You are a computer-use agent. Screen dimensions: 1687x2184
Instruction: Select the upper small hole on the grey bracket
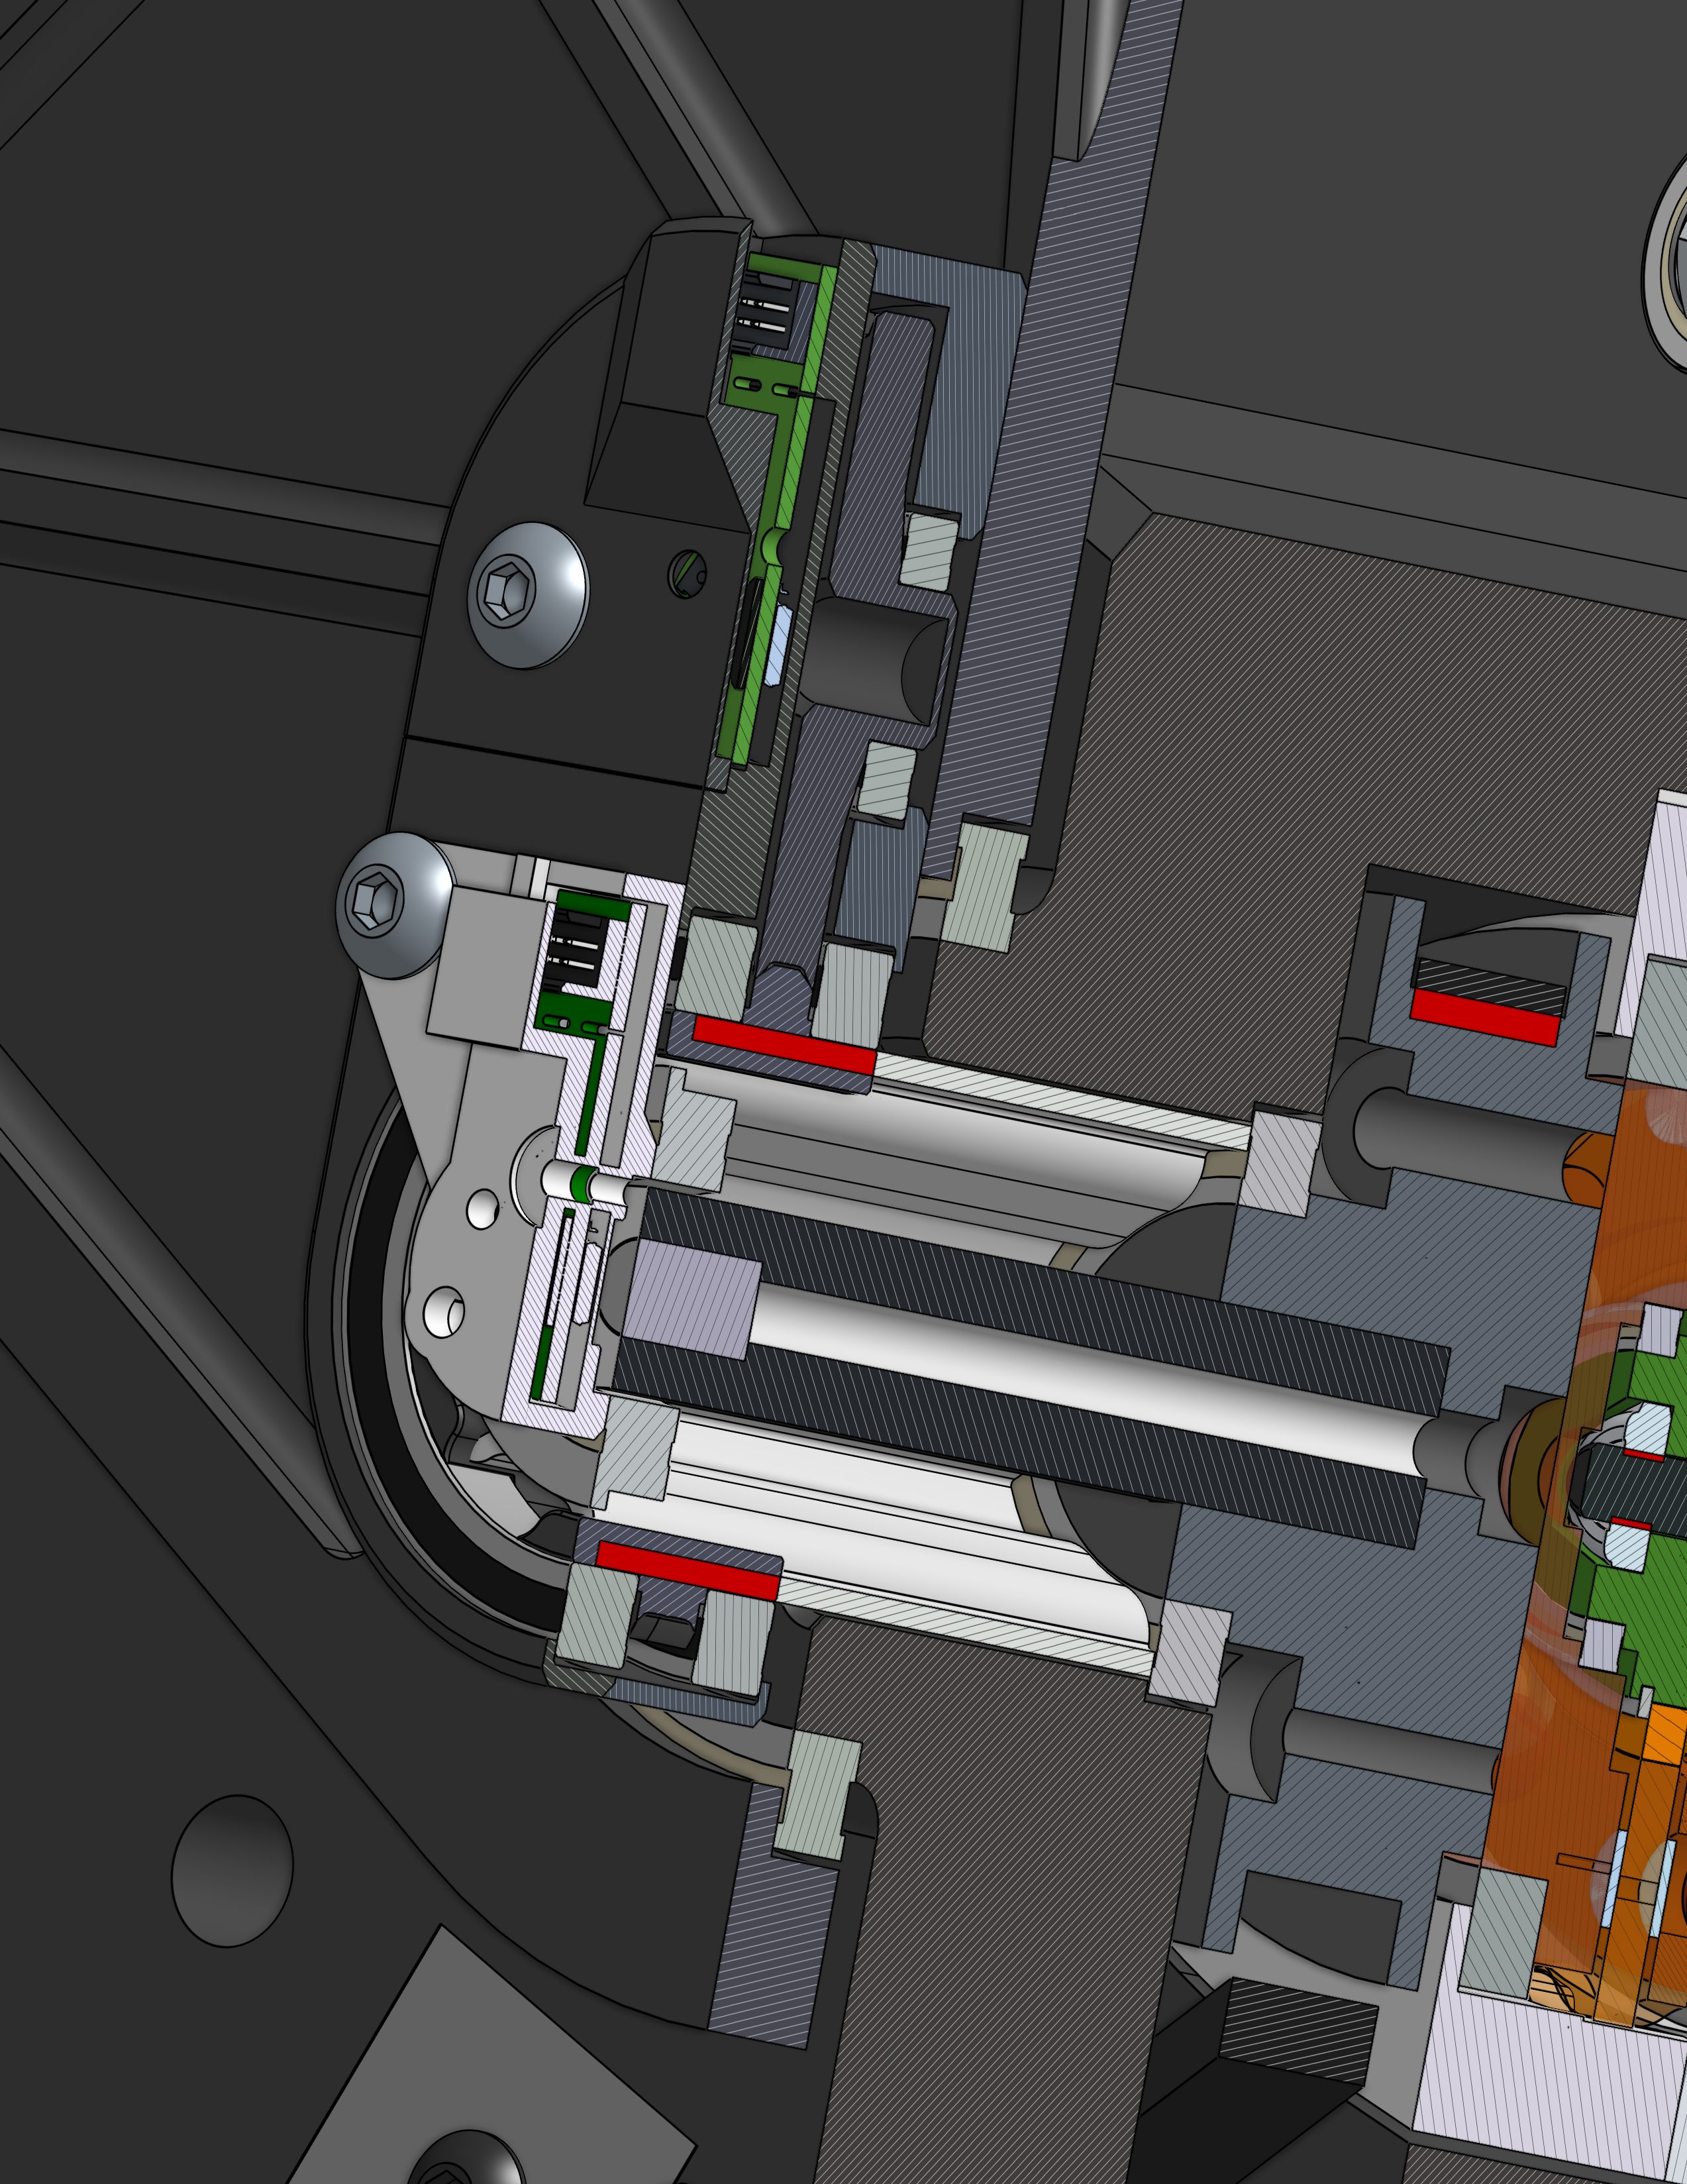point(483,1209)
